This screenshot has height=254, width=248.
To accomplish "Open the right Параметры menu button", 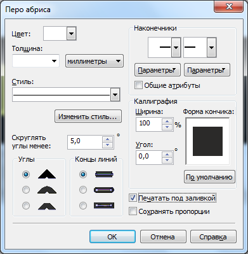I will pyautogui.click(x=207, y=70).
